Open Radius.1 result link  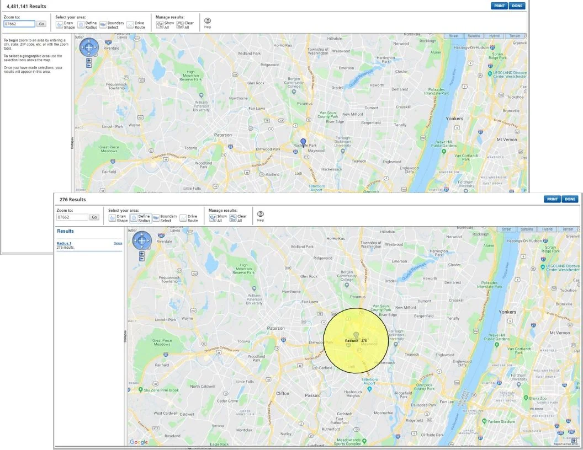tap(64, 243)
